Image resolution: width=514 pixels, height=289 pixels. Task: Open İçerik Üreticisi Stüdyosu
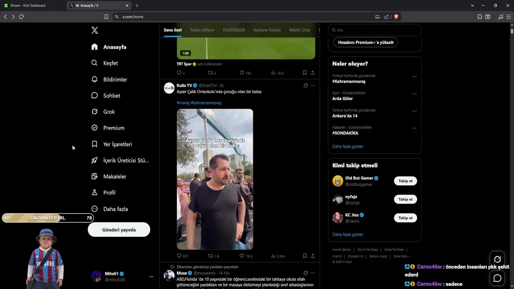click(120, 160)
